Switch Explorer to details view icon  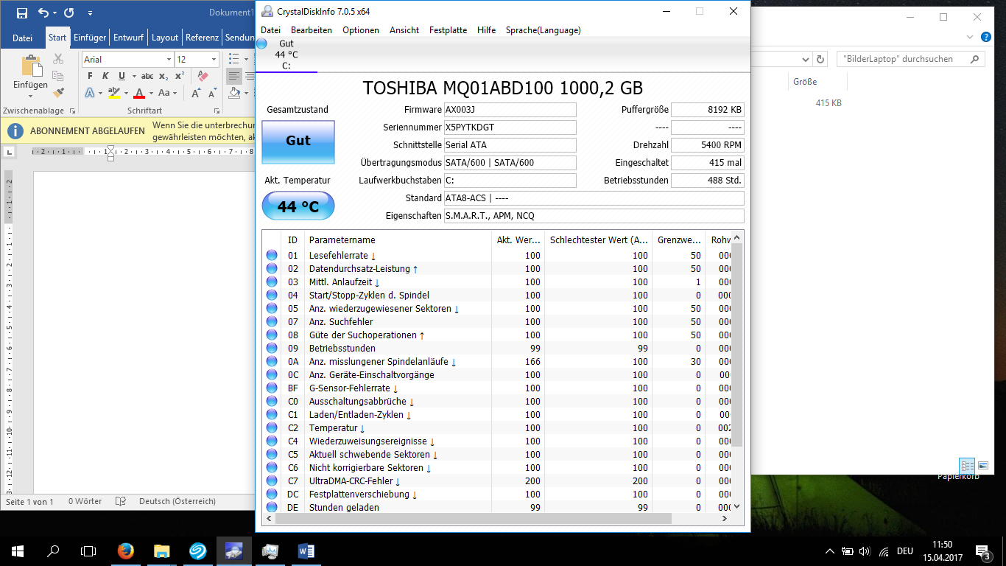(x=967, y=466)
